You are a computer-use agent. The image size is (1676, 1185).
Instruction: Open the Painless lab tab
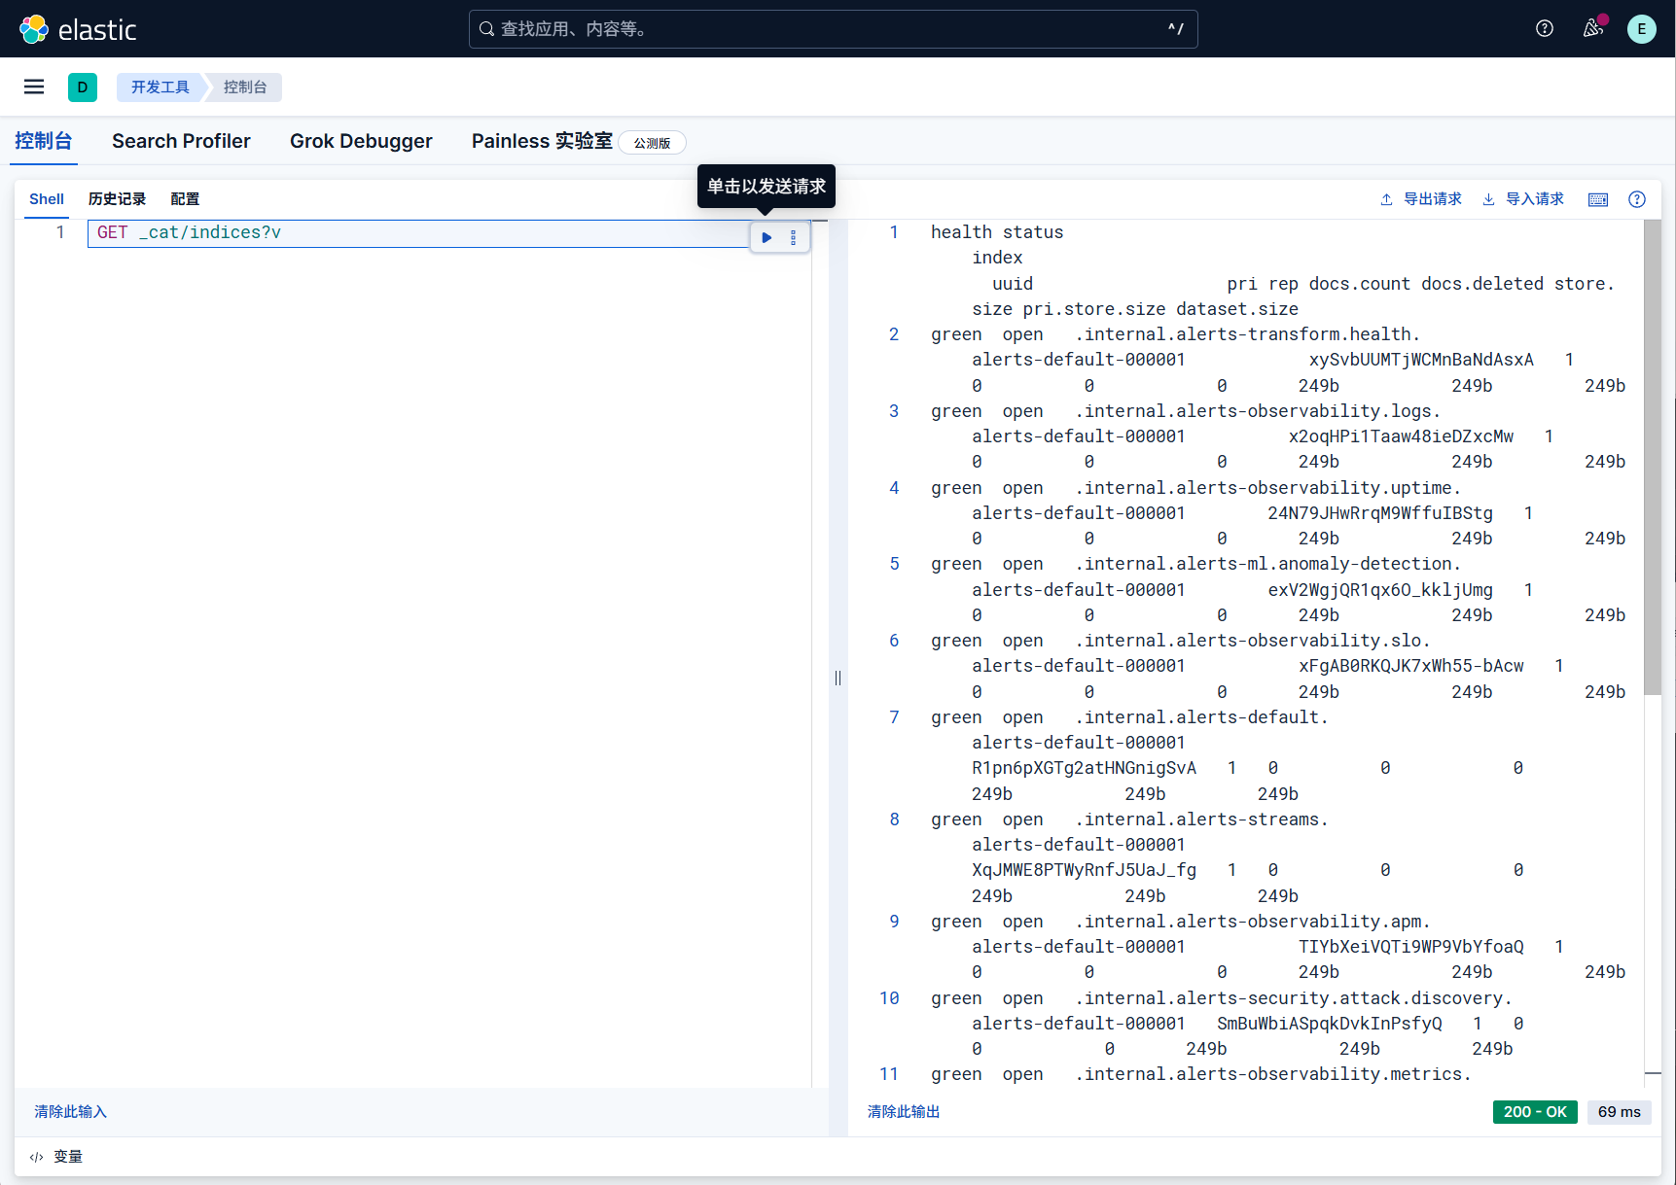pyautogui.click(x=542, y=142)
